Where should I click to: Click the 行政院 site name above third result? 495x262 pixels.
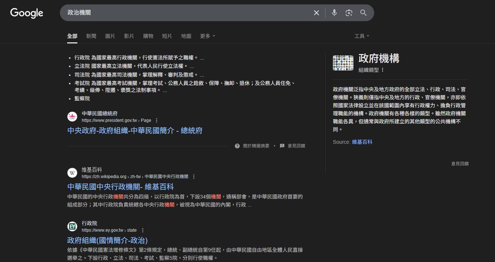89,223
